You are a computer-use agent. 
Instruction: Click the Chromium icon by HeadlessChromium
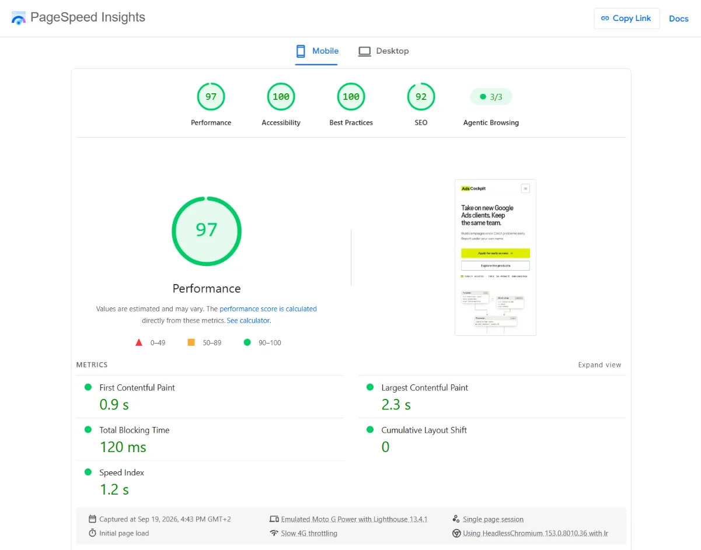pyautogui.click(x=456, y=533)
